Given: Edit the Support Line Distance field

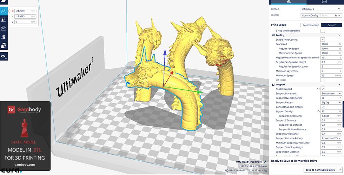Looking at the screenshot, I should tap(331, 116).
